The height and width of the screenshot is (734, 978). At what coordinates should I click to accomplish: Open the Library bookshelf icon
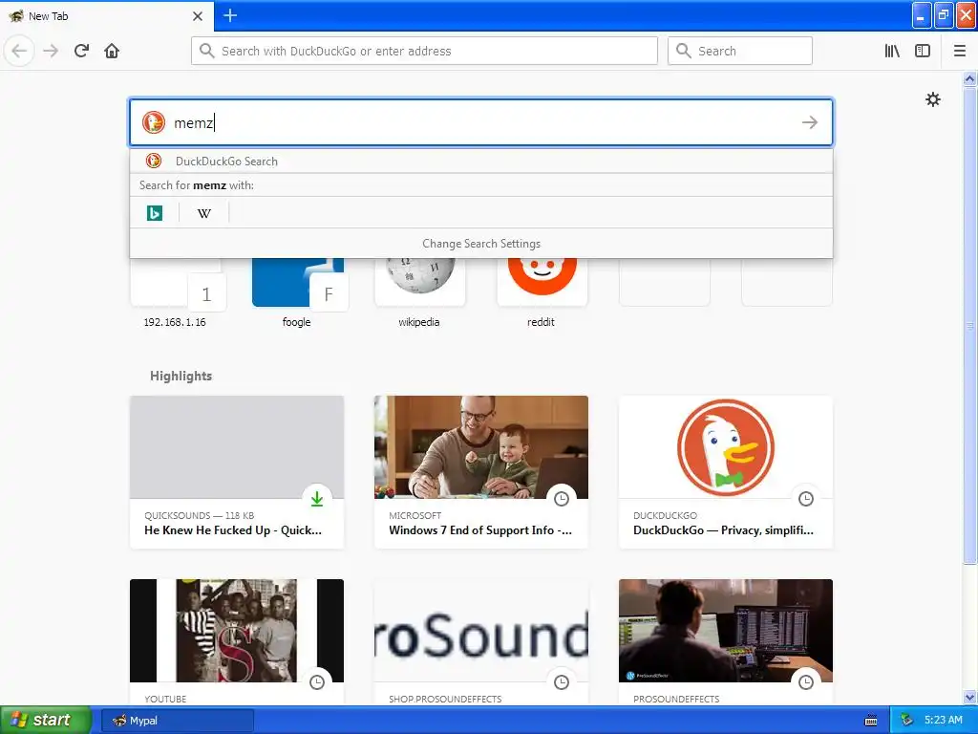tap(892, 51)
